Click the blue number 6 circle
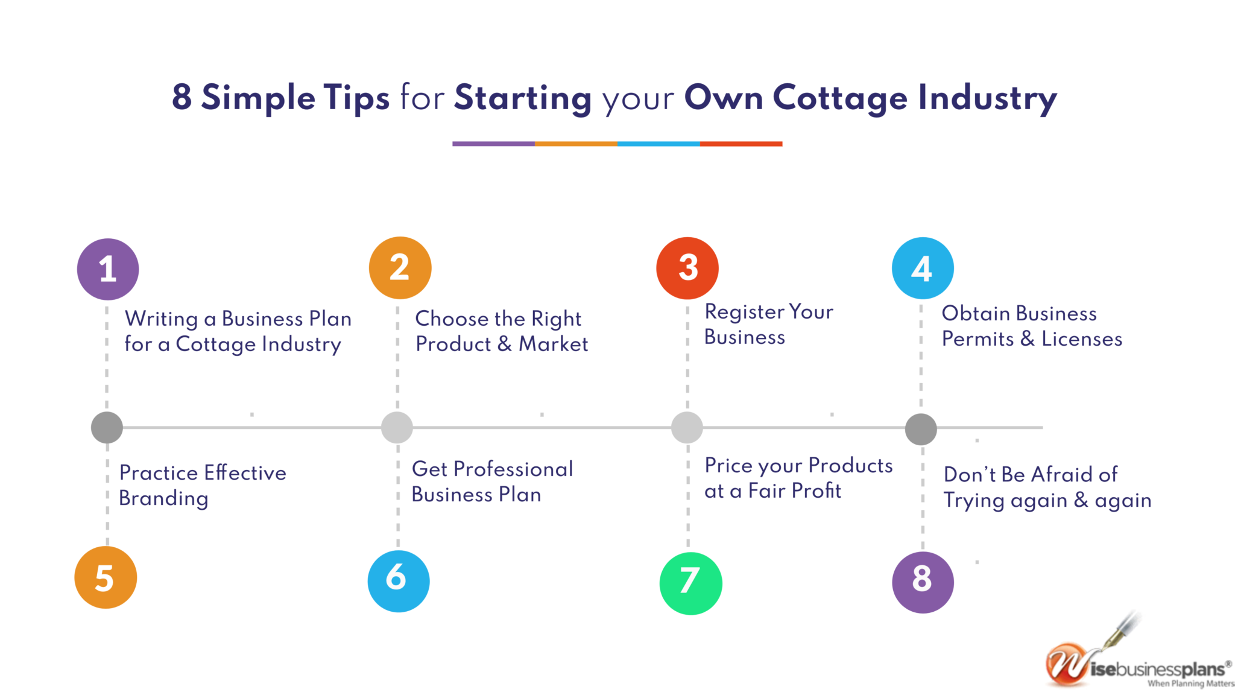 399,581
